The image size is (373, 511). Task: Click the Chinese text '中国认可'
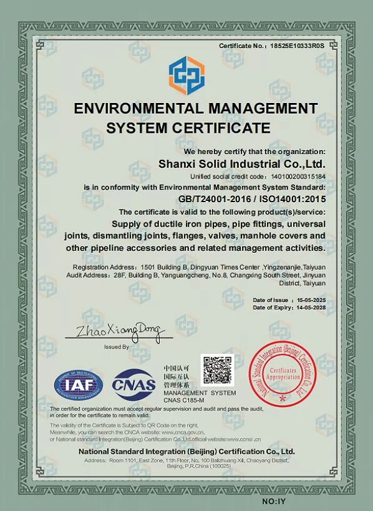pos(177,369)
